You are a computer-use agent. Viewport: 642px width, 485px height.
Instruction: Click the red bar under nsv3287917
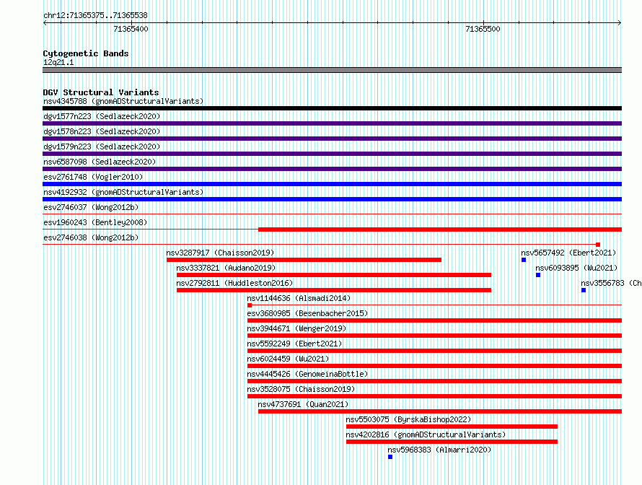[304, 260]
